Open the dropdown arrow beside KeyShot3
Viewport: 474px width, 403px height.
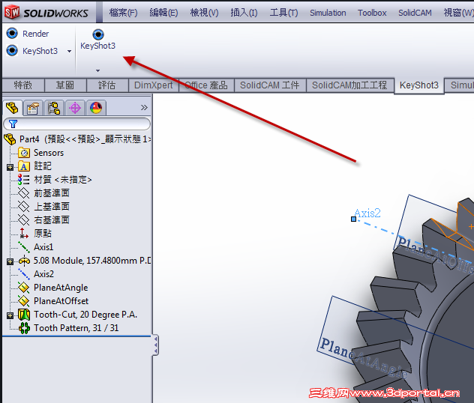coord(69,52)
